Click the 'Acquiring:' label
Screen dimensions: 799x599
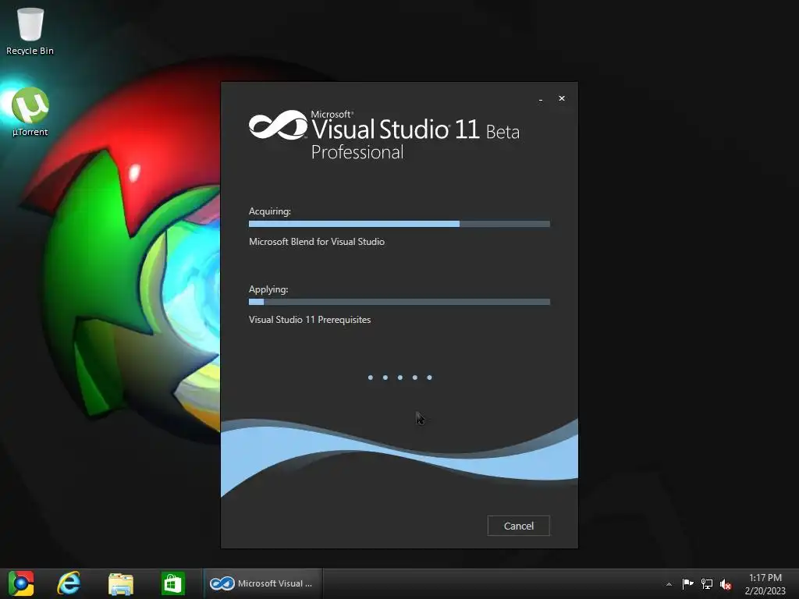pos(269,211)
